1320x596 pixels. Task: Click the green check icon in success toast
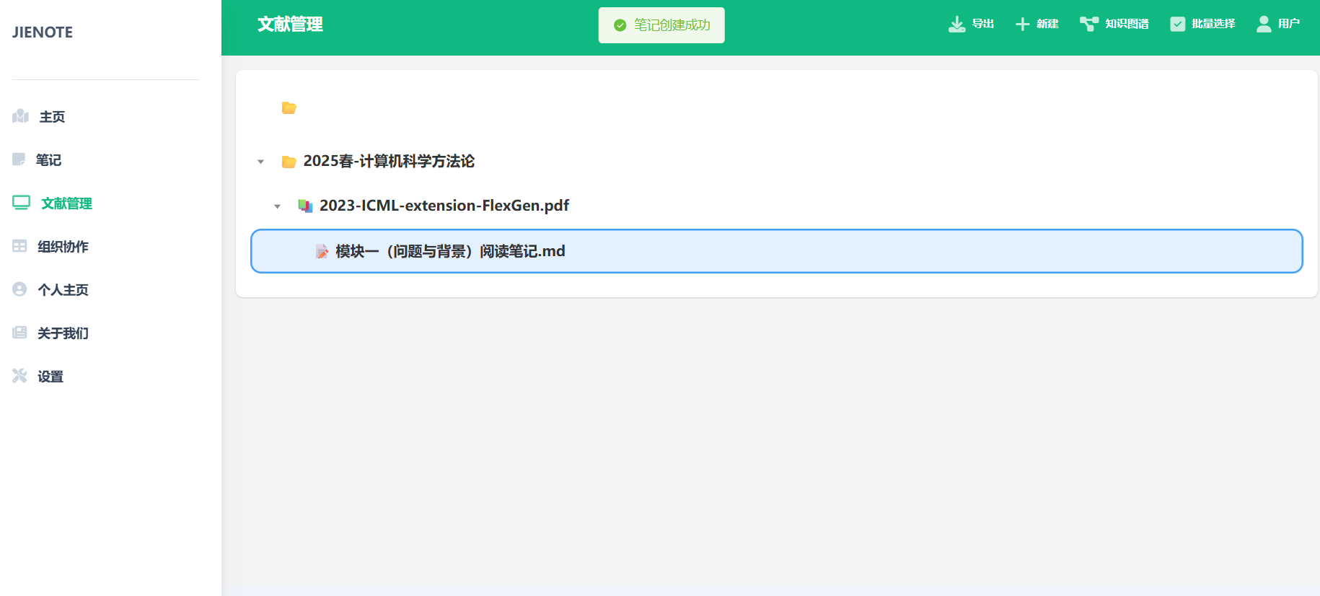pyautogui.click(x=620, y=25)
